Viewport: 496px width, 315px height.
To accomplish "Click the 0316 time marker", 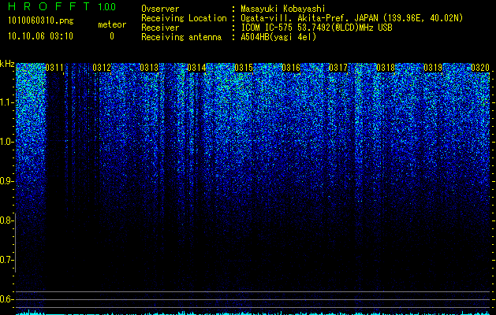I will [291, 68].
